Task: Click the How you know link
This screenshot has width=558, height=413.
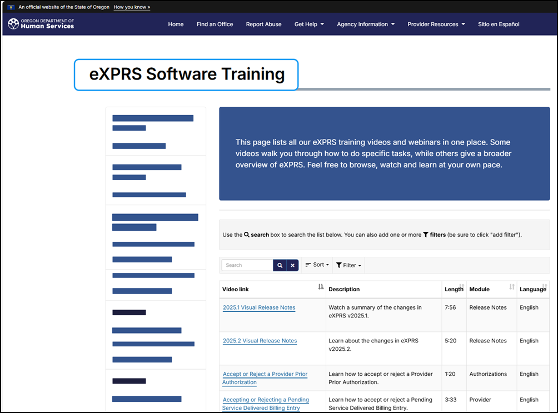Action: coord(132,7)
